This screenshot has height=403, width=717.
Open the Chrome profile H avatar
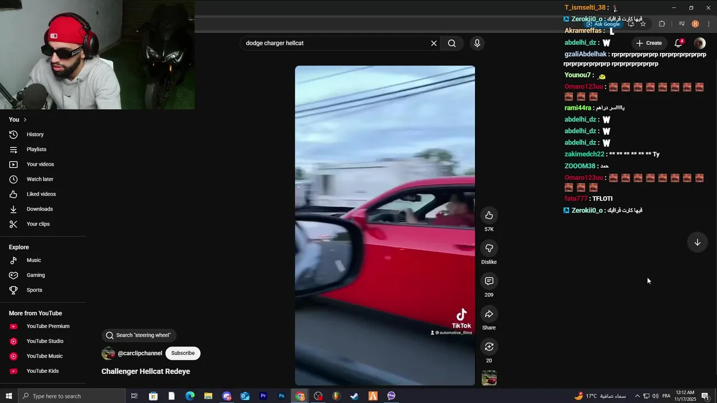695,24
